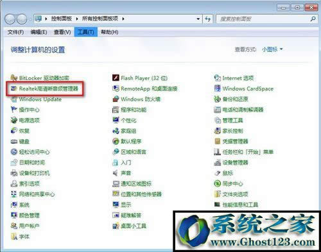The height and width of the screenshot is (252, 321).
Task: Open the 工具(T) menu
Action: pyautogui.click(x=86, y=32)
